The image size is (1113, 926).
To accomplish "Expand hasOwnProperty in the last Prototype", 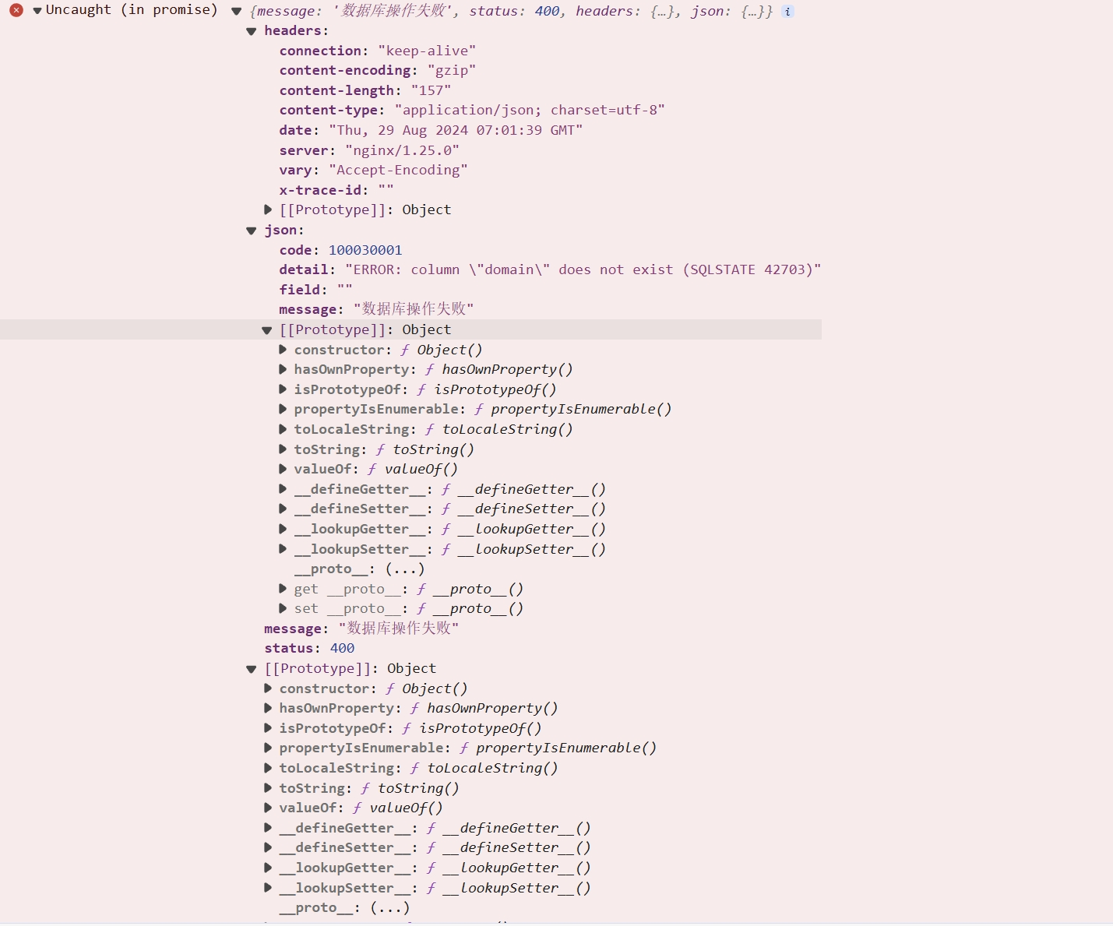I will pos(268,708).
